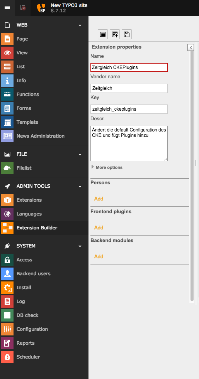Open the Template module
Viewport: 199px width, 379px height.
pos(27,122)
